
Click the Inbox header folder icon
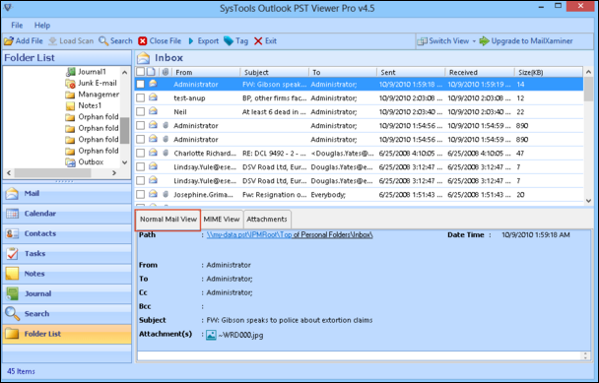pyautogui.click(x=143, y=58)
